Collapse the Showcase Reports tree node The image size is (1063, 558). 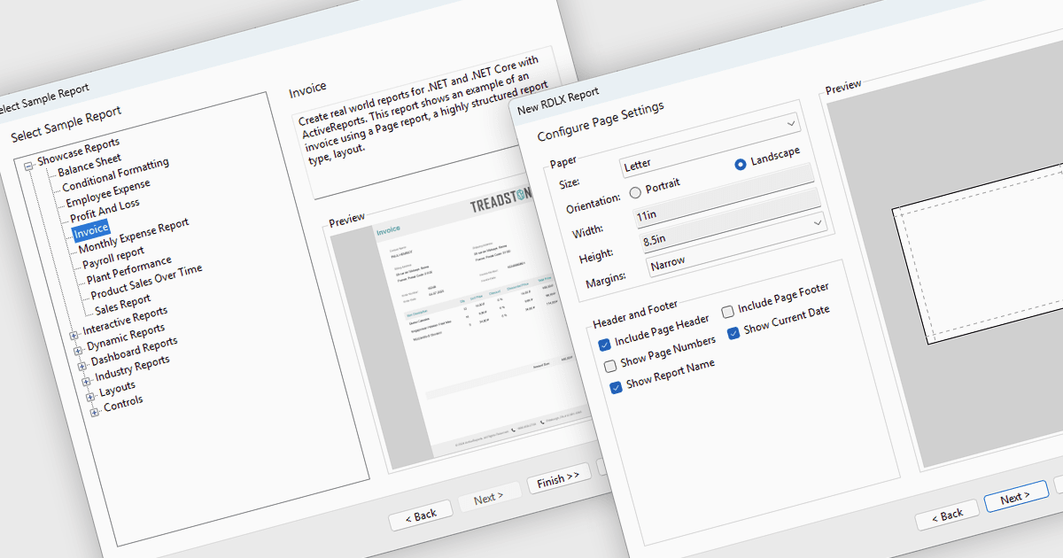(29, 165)
